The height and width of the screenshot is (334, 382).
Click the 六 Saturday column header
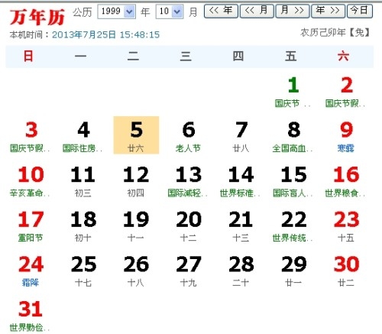pos(343,56)
